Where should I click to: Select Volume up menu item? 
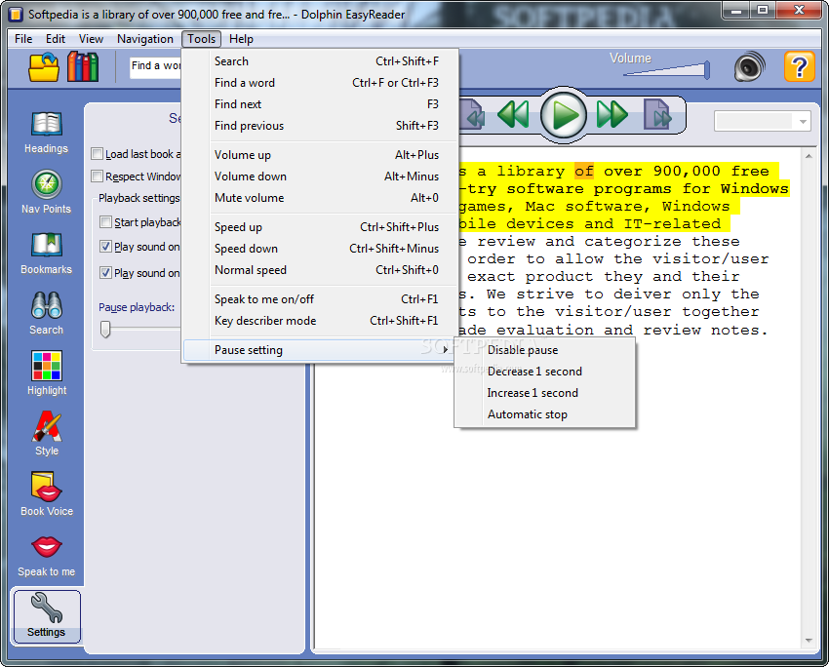(x=319, y=155)
